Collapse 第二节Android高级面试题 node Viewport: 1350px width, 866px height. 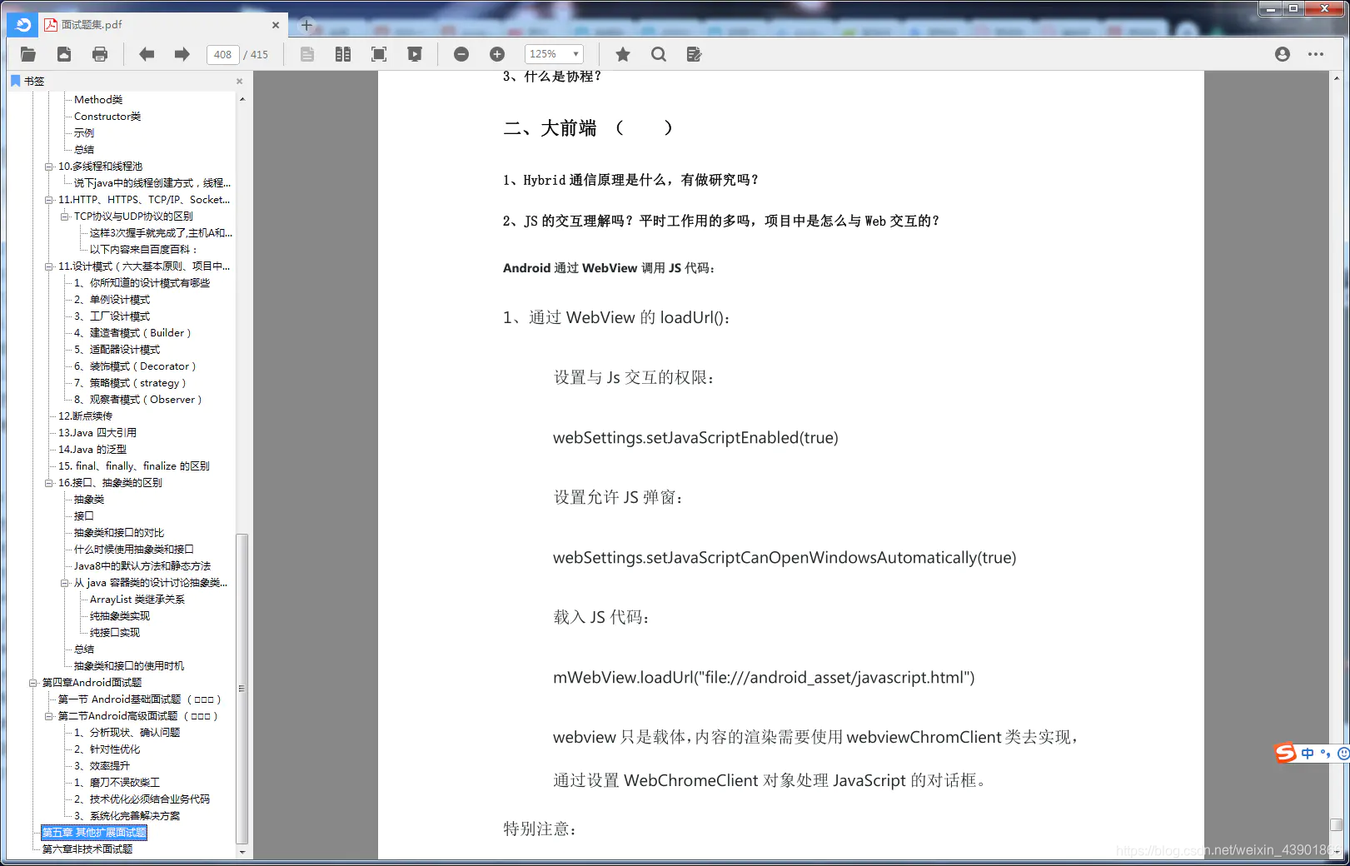click(49, 716)
